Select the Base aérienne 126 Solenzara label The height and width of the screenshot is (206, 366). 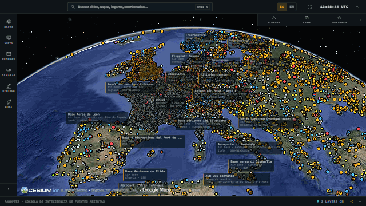click(202, 124)
